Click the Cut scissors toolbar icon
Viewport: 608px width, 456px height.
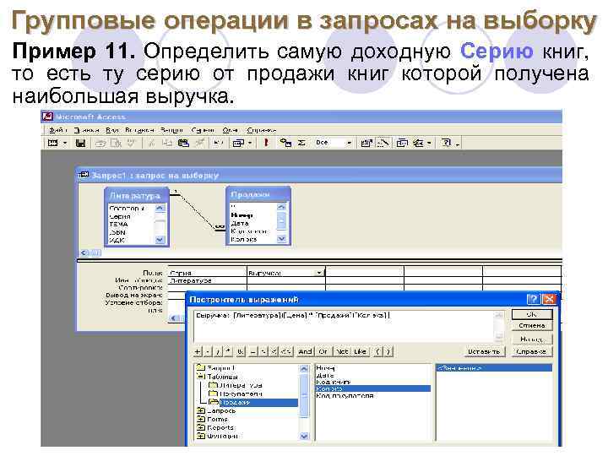point(151,143)
